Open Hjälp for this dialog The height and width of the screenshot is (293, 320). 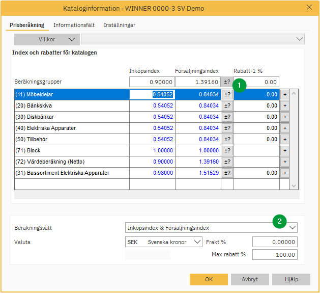click(x=291, y=279)
